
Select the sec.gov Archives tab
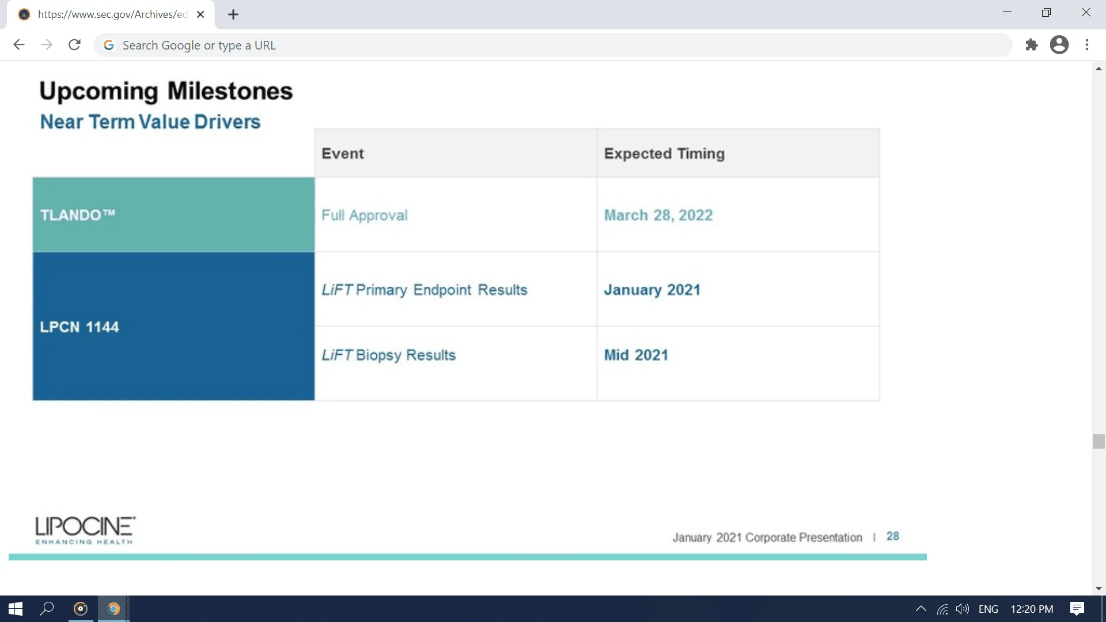tap(111, 14)
